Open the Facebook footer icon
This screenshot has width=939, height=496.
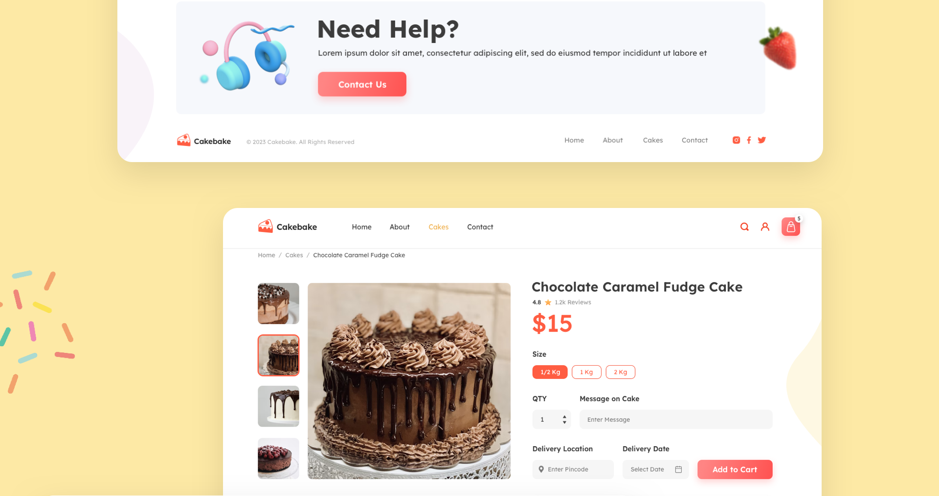pyautogui.click(x=749, y=140)
